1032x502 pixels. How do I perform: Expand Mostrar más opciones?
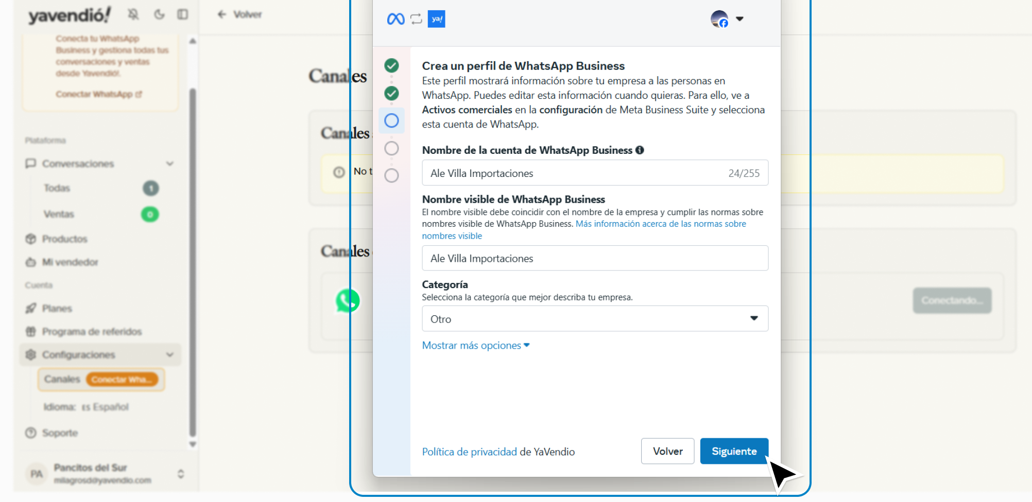tap(476, 346)
